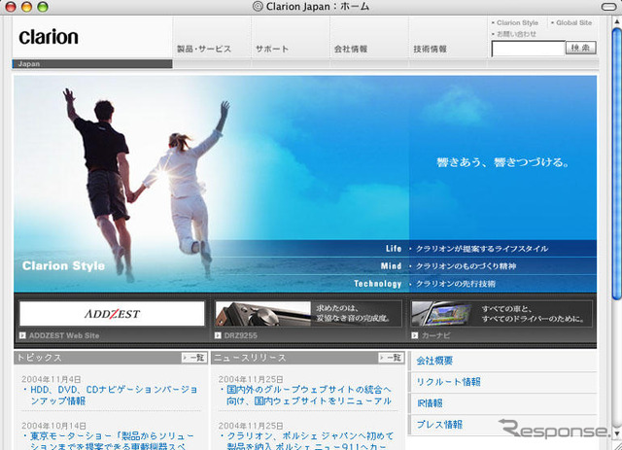Viewport: 622px width, 450px height.
Task: Click arrow icon beside カーナビ
Action: click(x=415, y=335)
